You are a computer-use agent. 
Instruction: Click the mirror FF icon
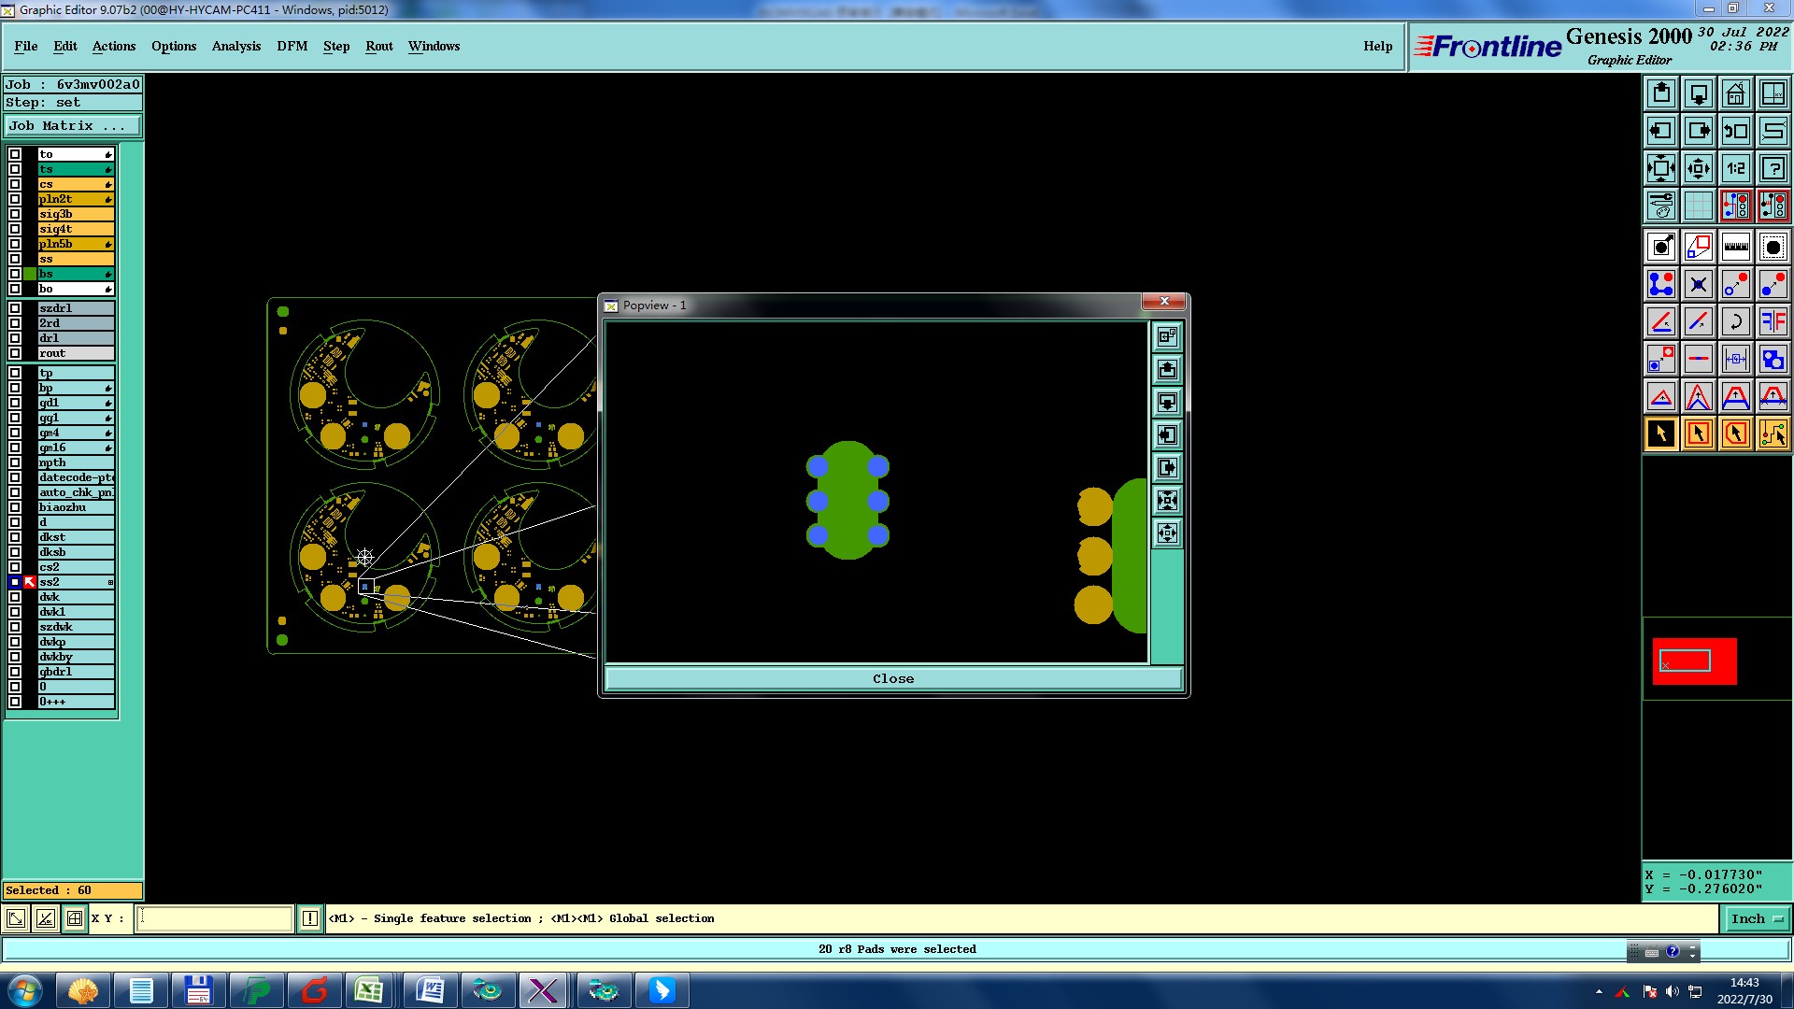1773,321
